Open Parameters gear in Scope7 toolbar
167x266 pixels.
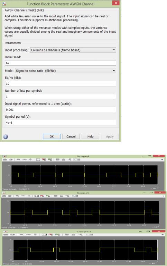[x=12, y=235]
